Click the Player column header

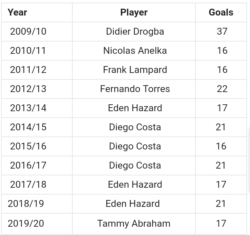click(134, 12)
